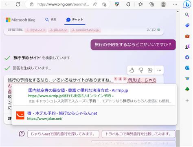The height and width of the screenshot is (147, 193).
Task: Click citation number 3 in the answer
Action: [125, 79]
